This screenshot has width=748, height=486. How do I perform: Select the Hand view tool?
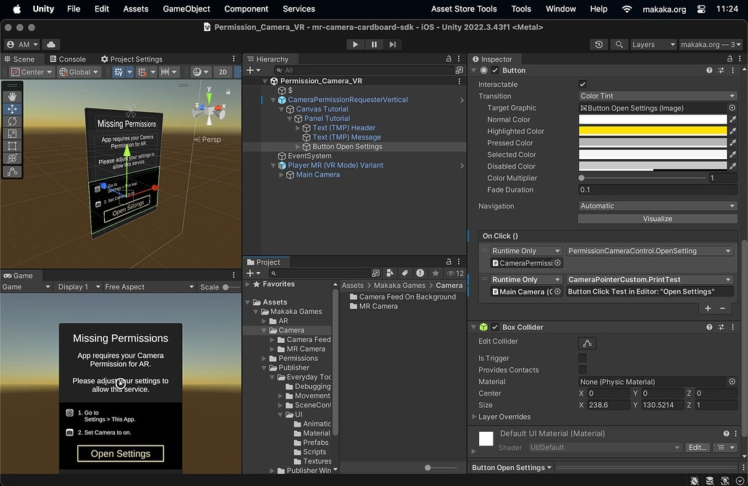tap(12, 95)
